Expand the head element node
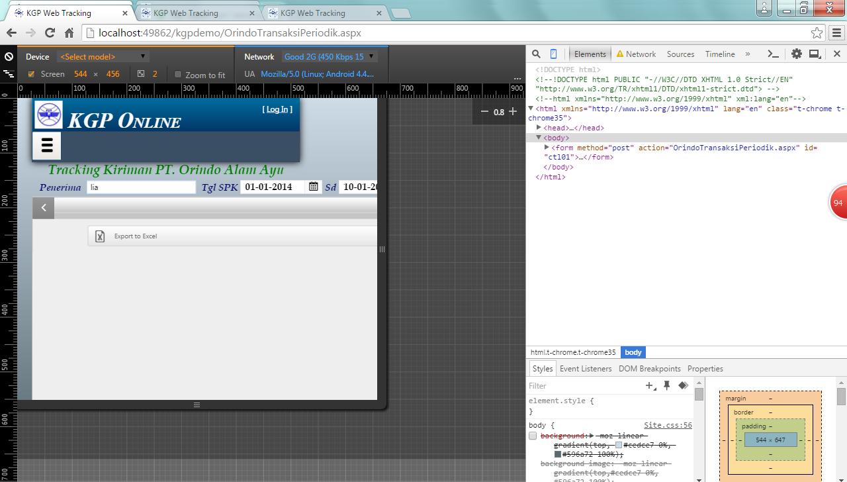847x482 pixels. click(x=539, y=128)
